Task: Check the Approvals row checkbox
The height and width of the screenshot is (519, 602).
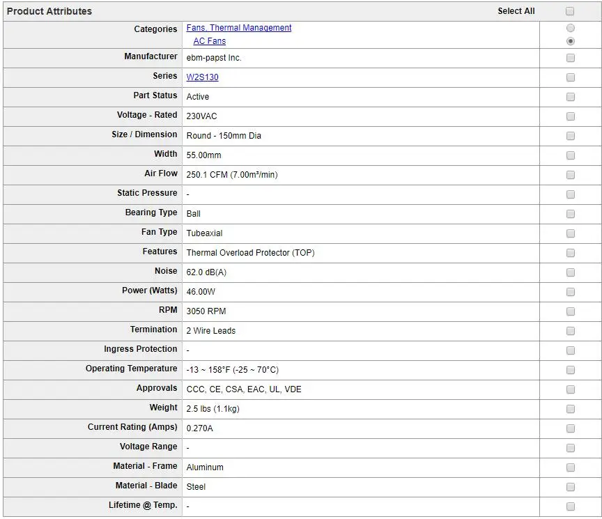Action: coord(571,389)
